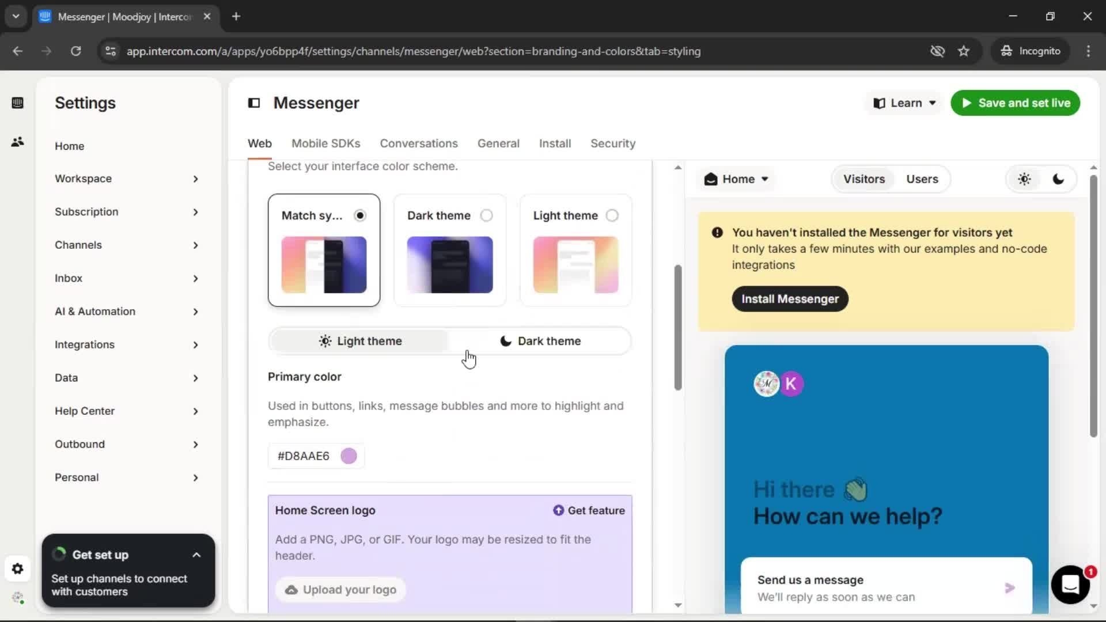Open Home in settings sidebar
The image size is (1106, 622).
click(70, 146)
